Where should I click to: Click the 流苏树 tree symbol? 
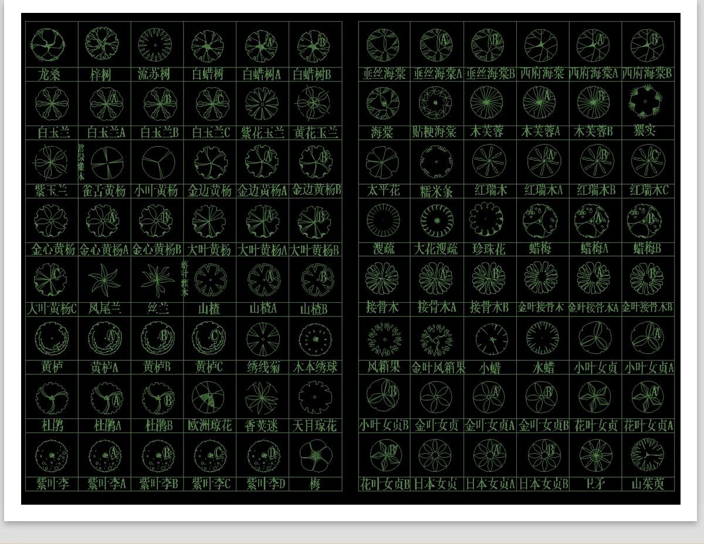pyautogui.click(x=155, y=45)
